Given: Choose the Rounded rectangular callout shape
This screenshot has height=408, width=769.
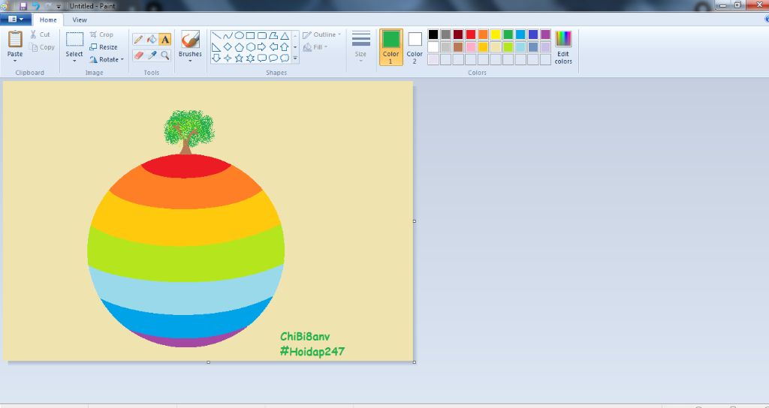Looking at the screenshot, I should tap(262, 58).
